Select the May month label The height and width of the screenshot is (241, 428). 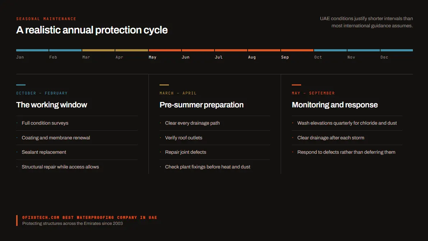(152, 57)
